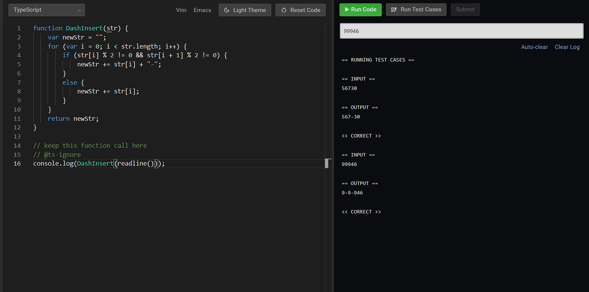
Task: Enable Auto-clear for the output log
Action: [x=534, y=47]
